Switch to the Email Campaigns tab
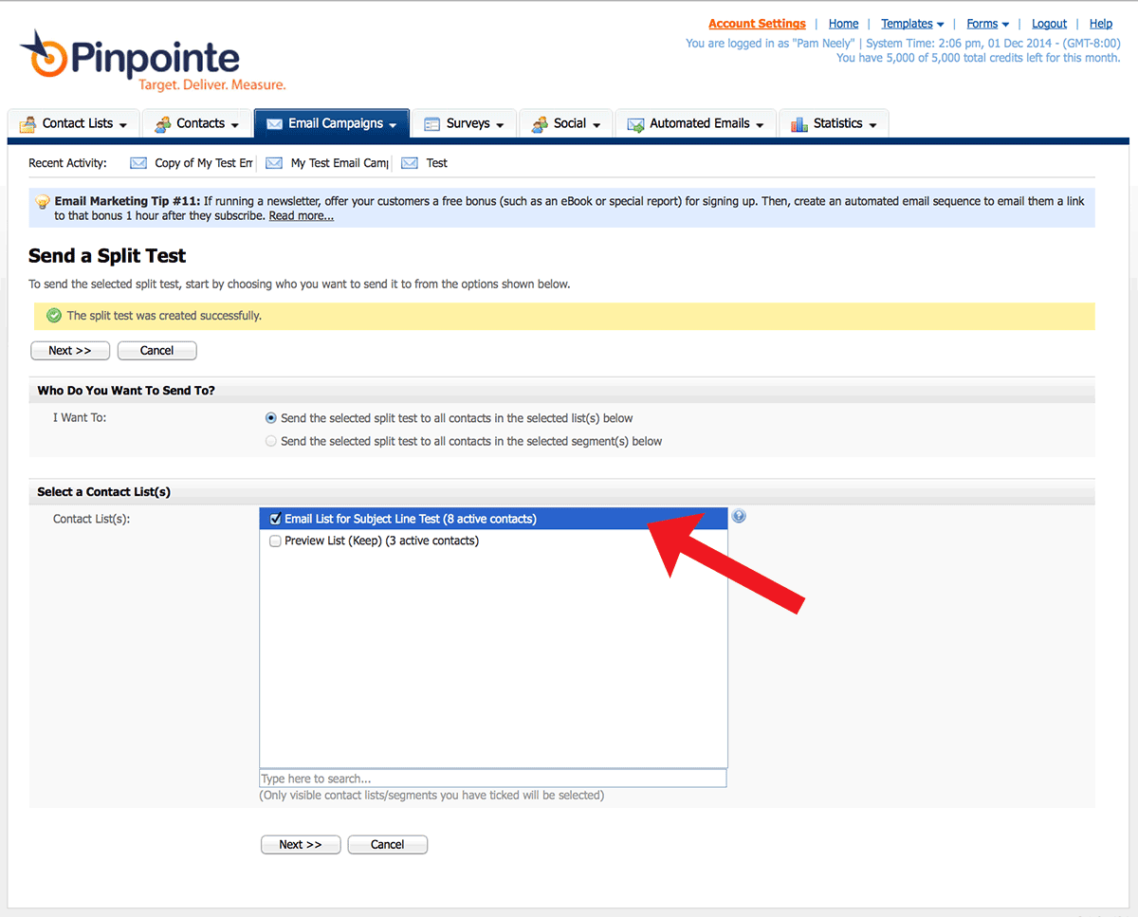The width and height of the screenshot is (1138, 917). pos(332,123)
